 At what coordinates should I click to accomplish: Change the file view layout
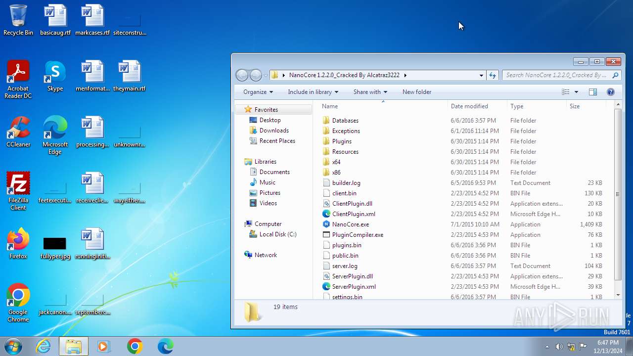click(x=566, y=92)
